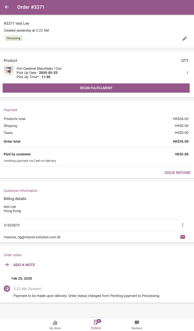194x331 pixels.
Task: Select the Processing status badge
Action: click(x=14, y=38)
